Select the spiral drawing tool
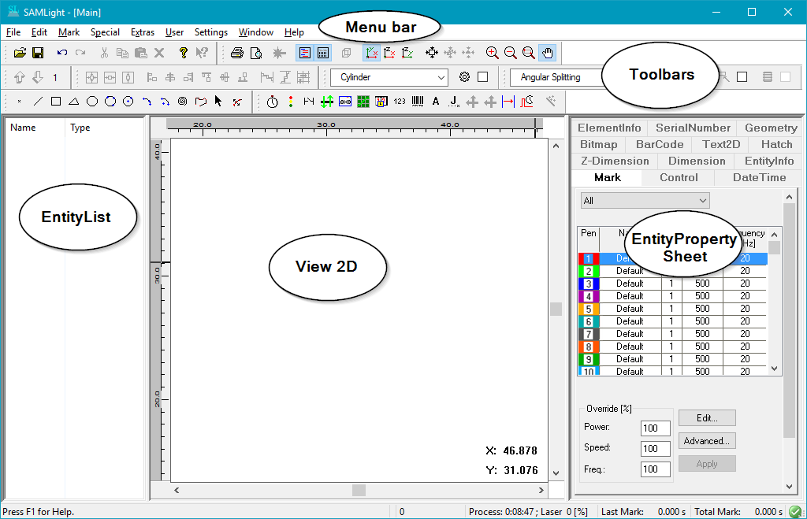The width and height of the screenshot is (807, 519). [x=182, y=101]
